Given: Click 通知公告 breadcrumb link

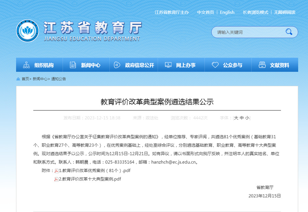Looking at the screenshot, I should click(x=59, y=79).
